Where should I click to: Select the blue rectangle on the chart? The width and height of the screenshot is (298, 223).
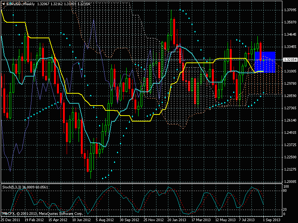click(265, 62)
